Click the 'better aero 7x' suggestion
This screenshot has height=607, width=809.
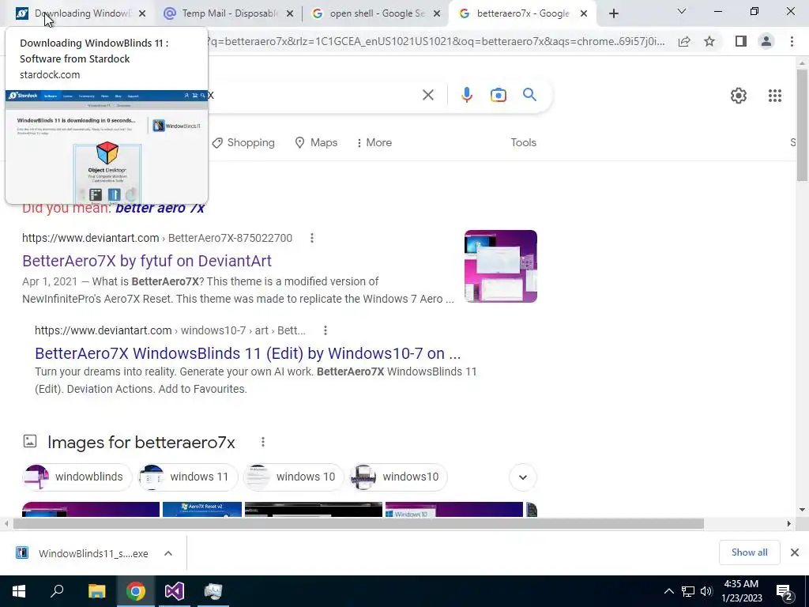point(160,208)
